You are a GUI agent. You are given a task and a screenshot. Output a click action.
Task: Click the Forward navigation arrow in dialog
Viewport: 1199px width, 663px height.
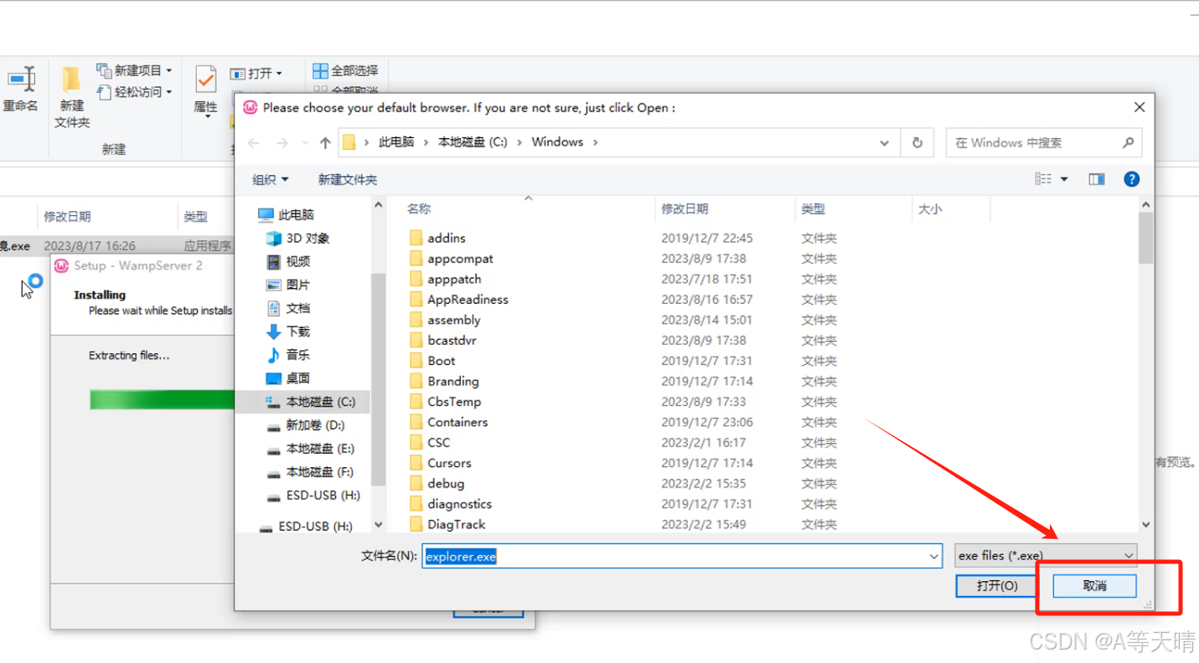pyautogui.click(x=282, y=143)
